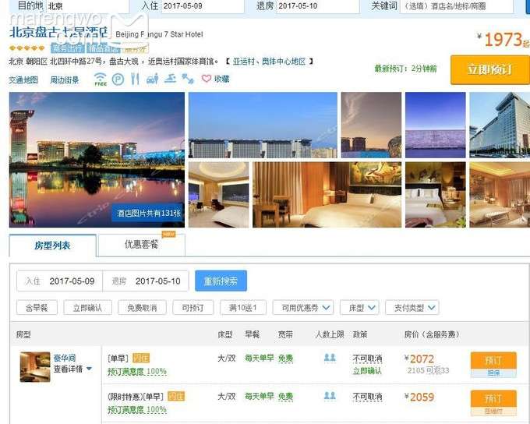Viewport: 530px width, 424px height.
Task: Toggle 满10送1 promotion filter
Action: tap(242, 308)
